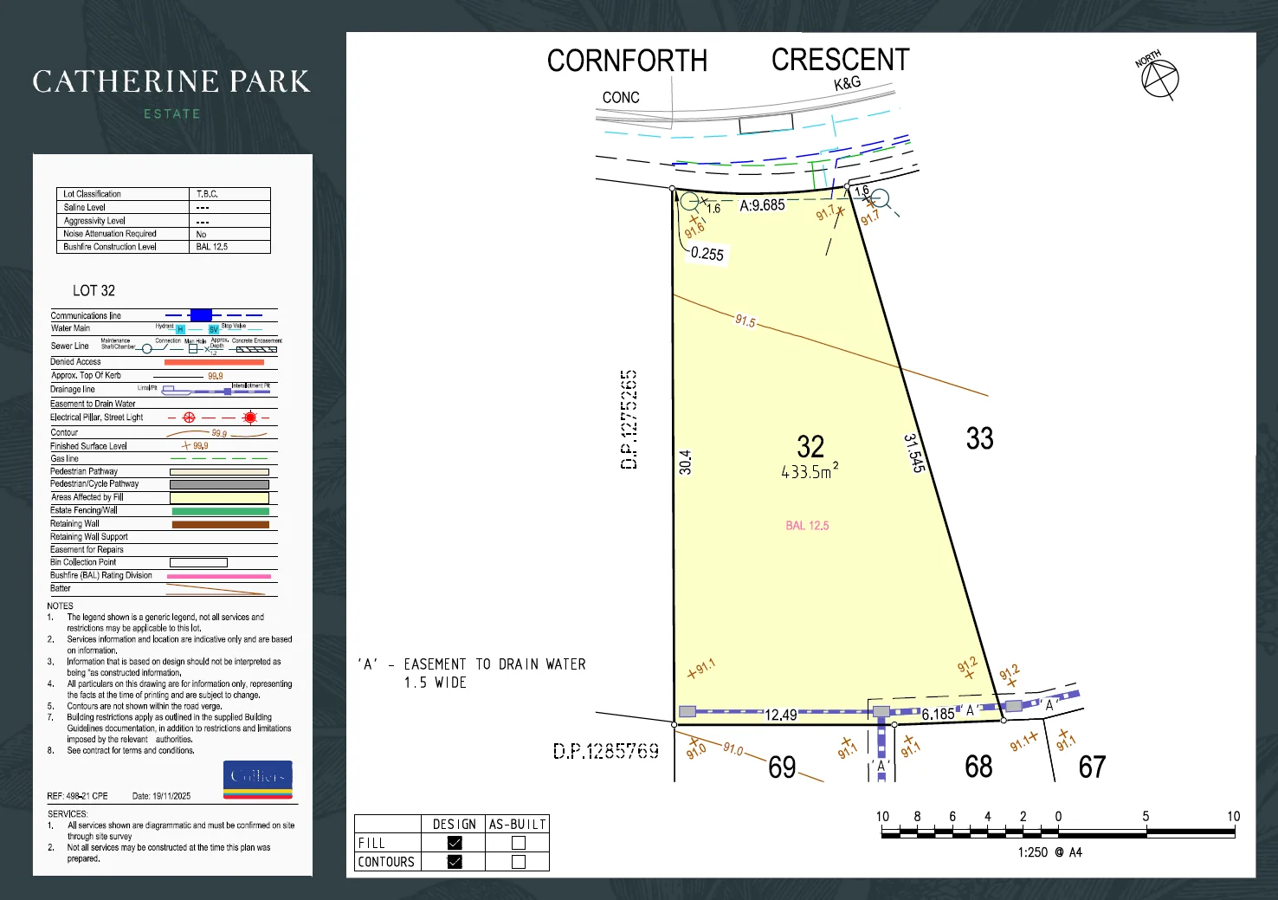Image resolution: width=1278 pixels, height=900 pixels.
Task: Click the adjacent lot 33 label
Action: 979,438
